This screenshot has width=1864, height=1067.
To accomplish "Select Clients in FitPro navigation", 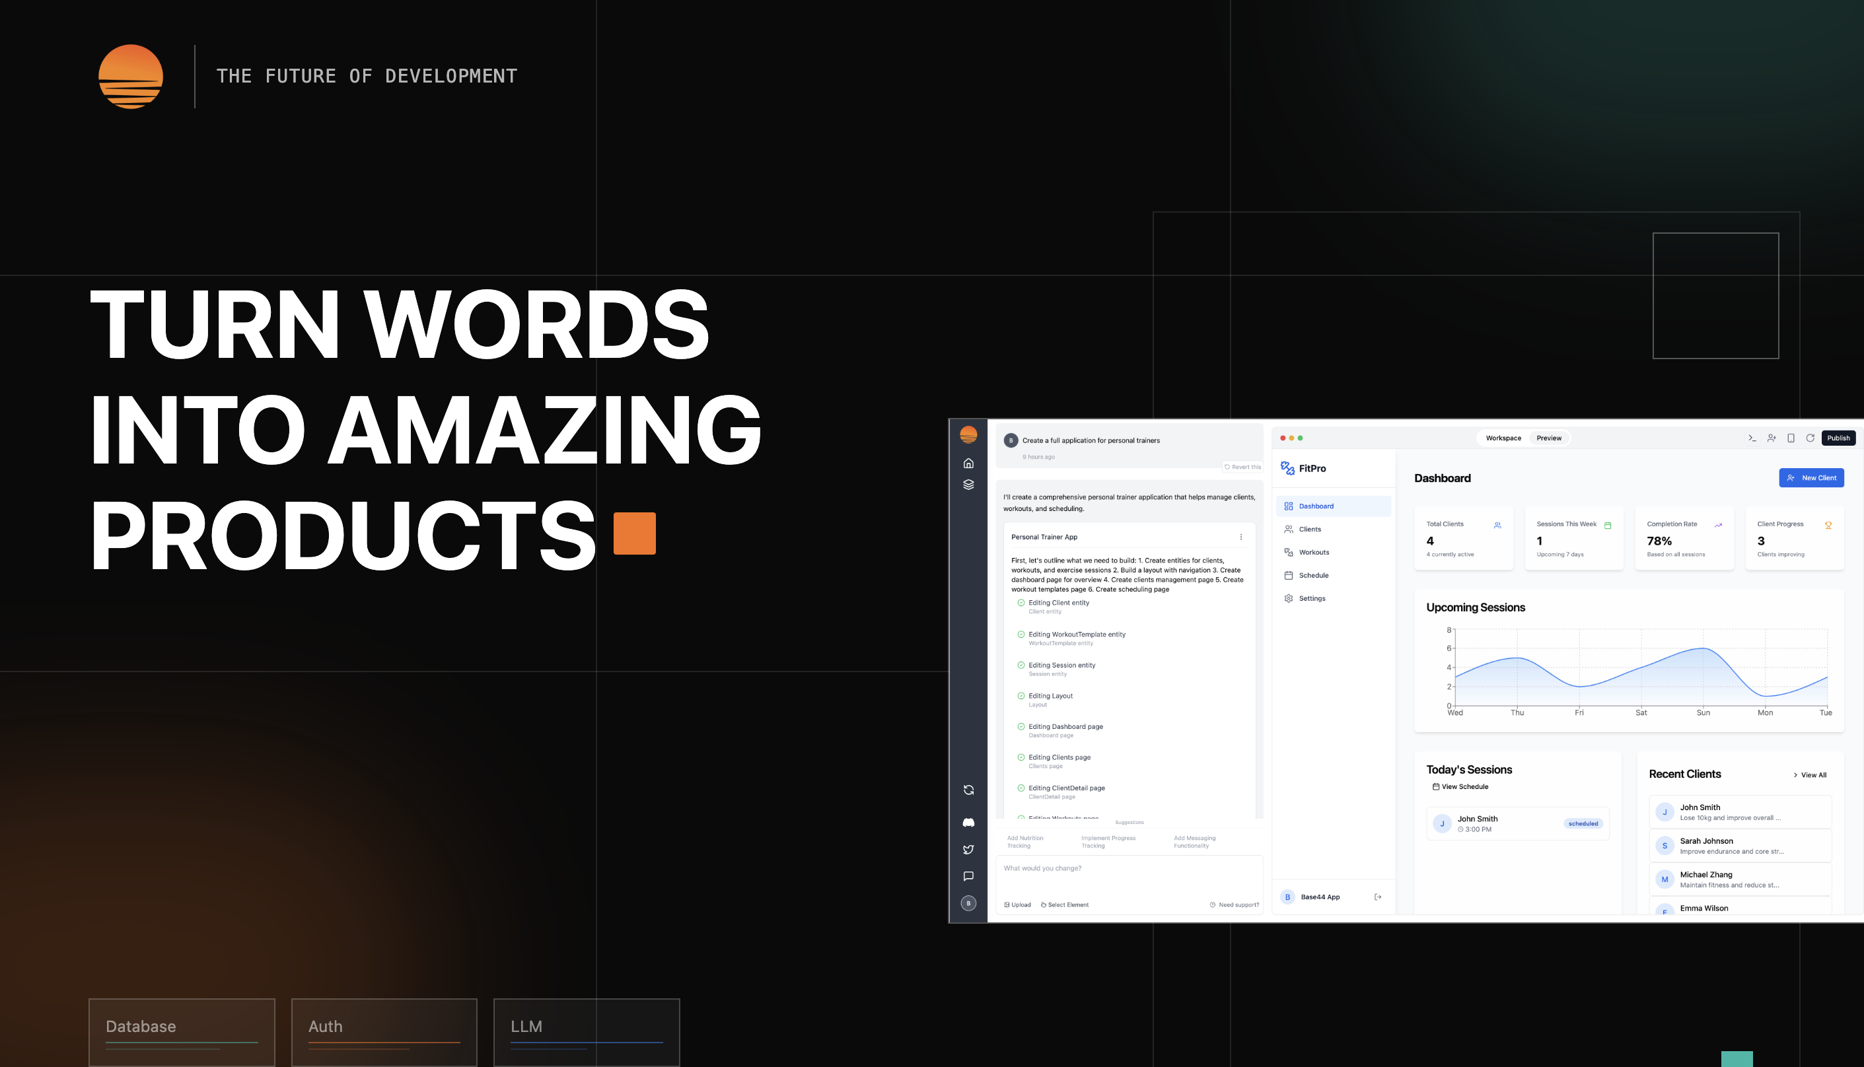I will pos(1309,529).
